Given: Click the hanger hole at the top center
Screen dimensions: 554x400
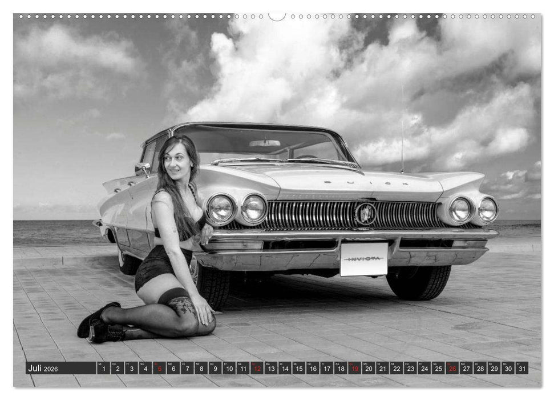Looking at the screenshot, I should point(277,15).
